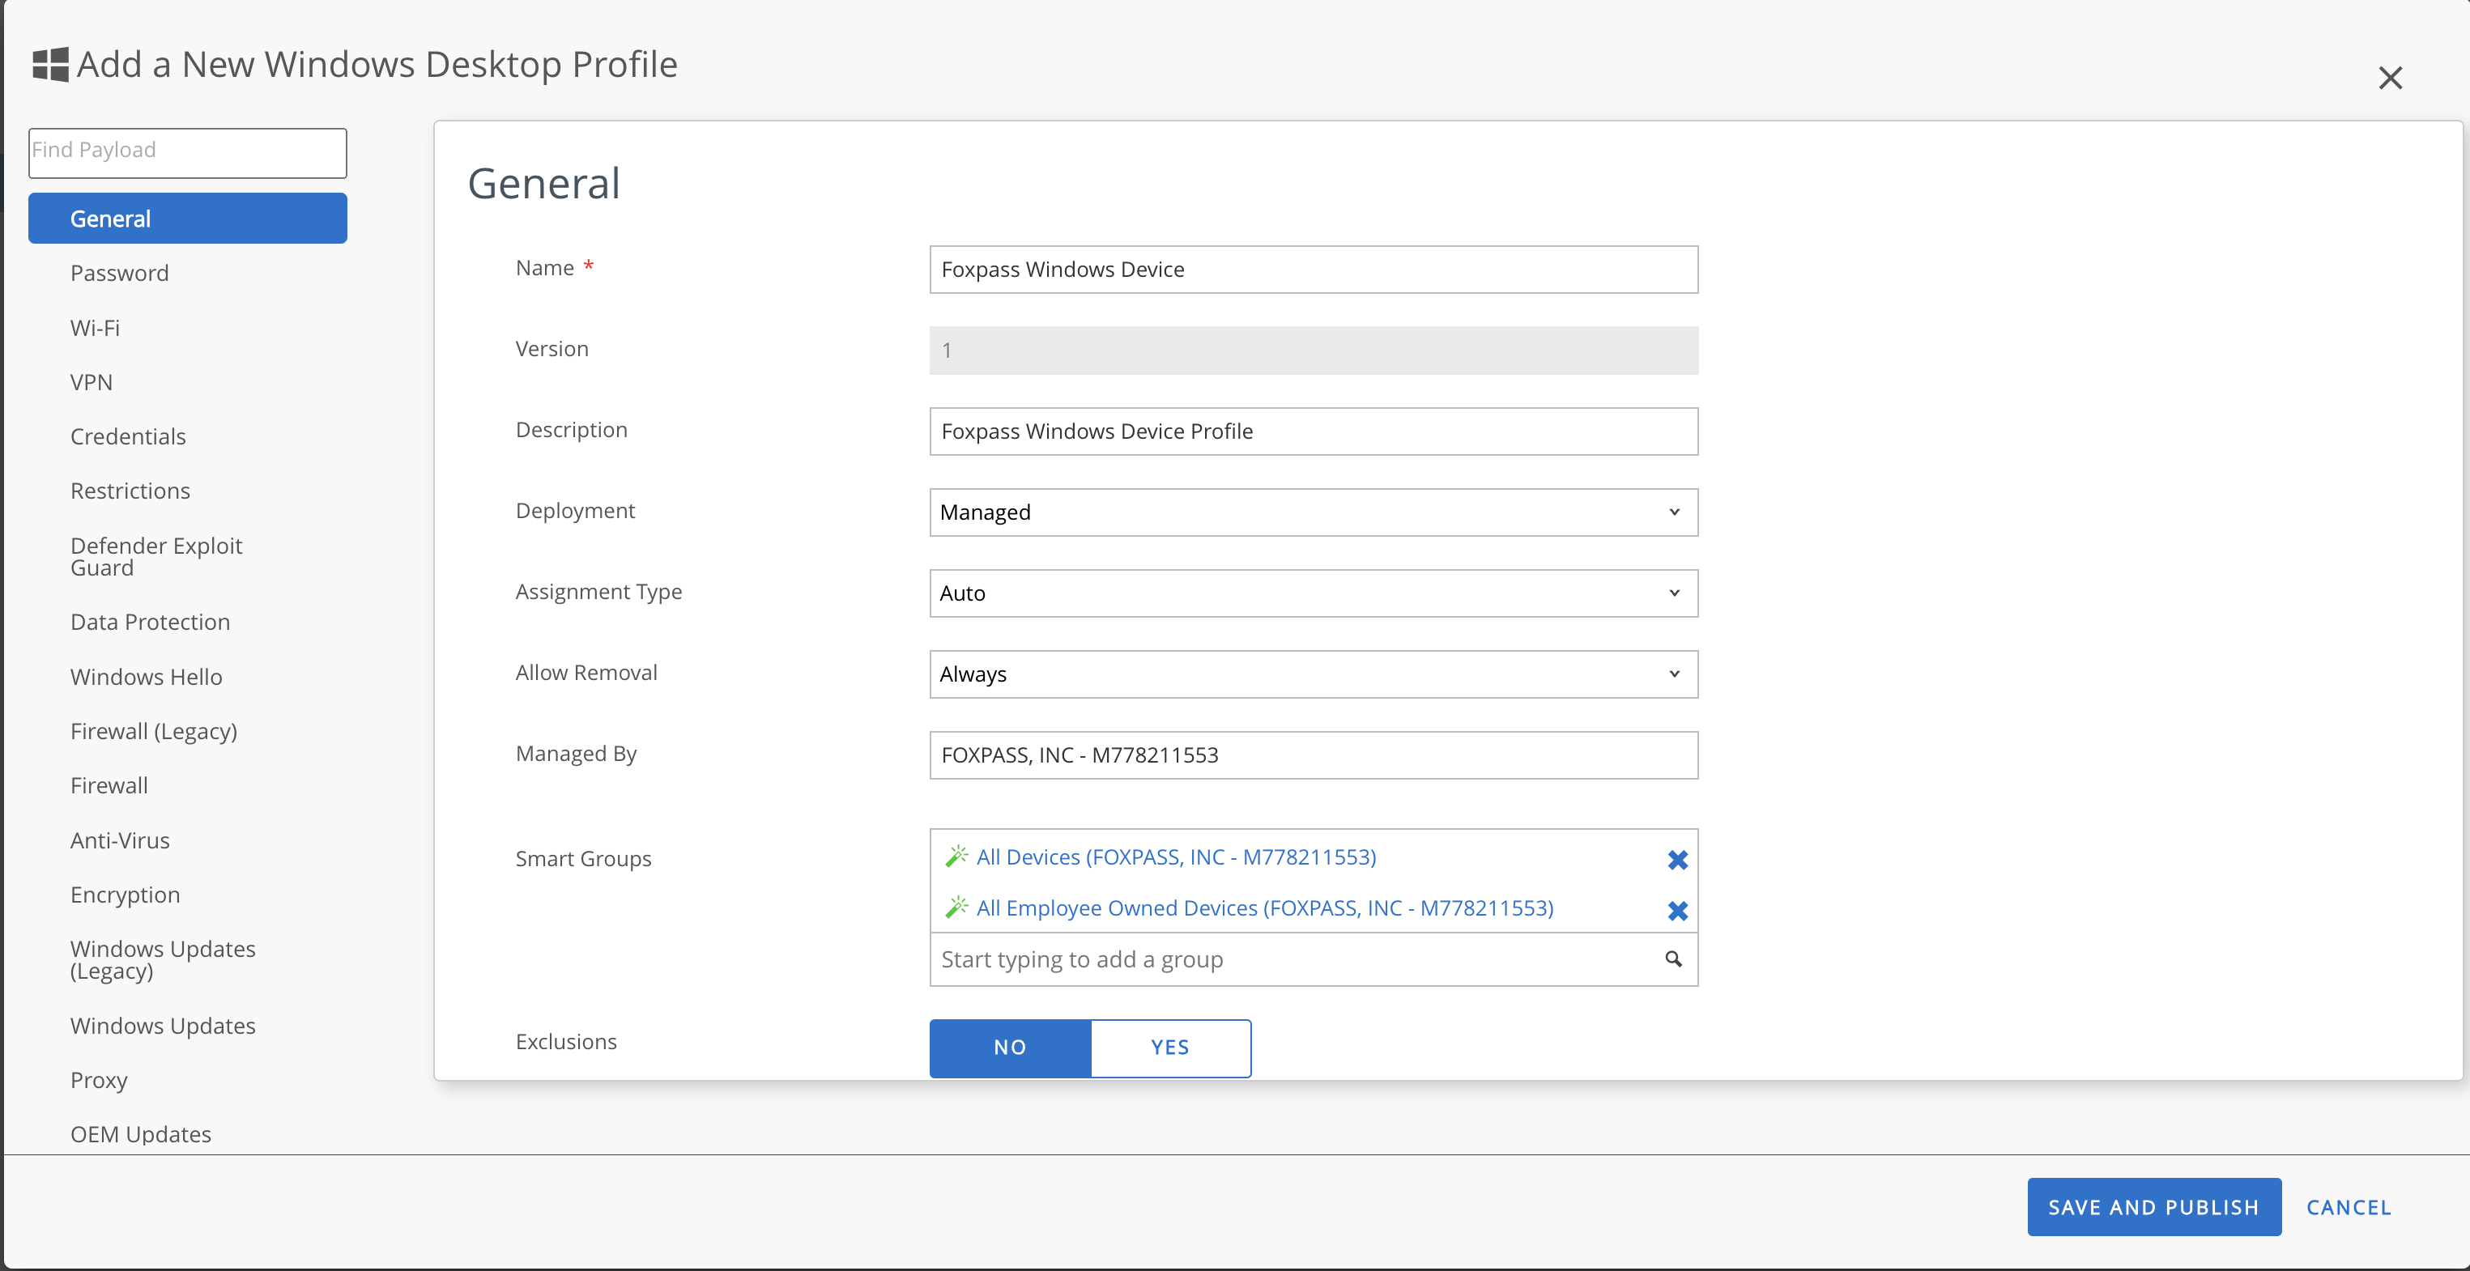Select the General payload
The height and width of the screenshot is (1271, 2470).
[x=188, y=219]
